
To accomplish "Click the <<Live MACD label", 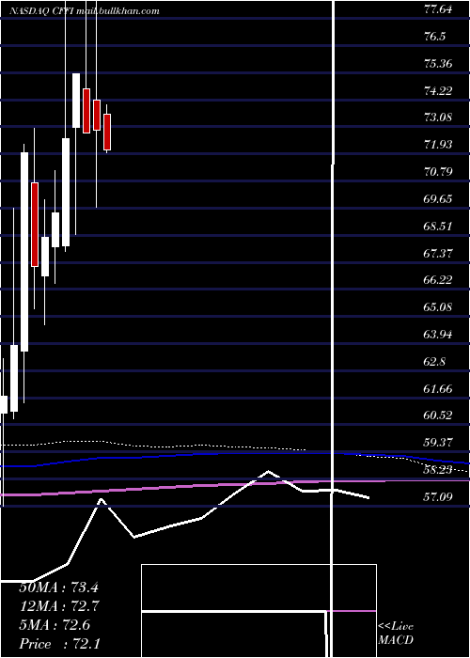I will tap(396, 634).
